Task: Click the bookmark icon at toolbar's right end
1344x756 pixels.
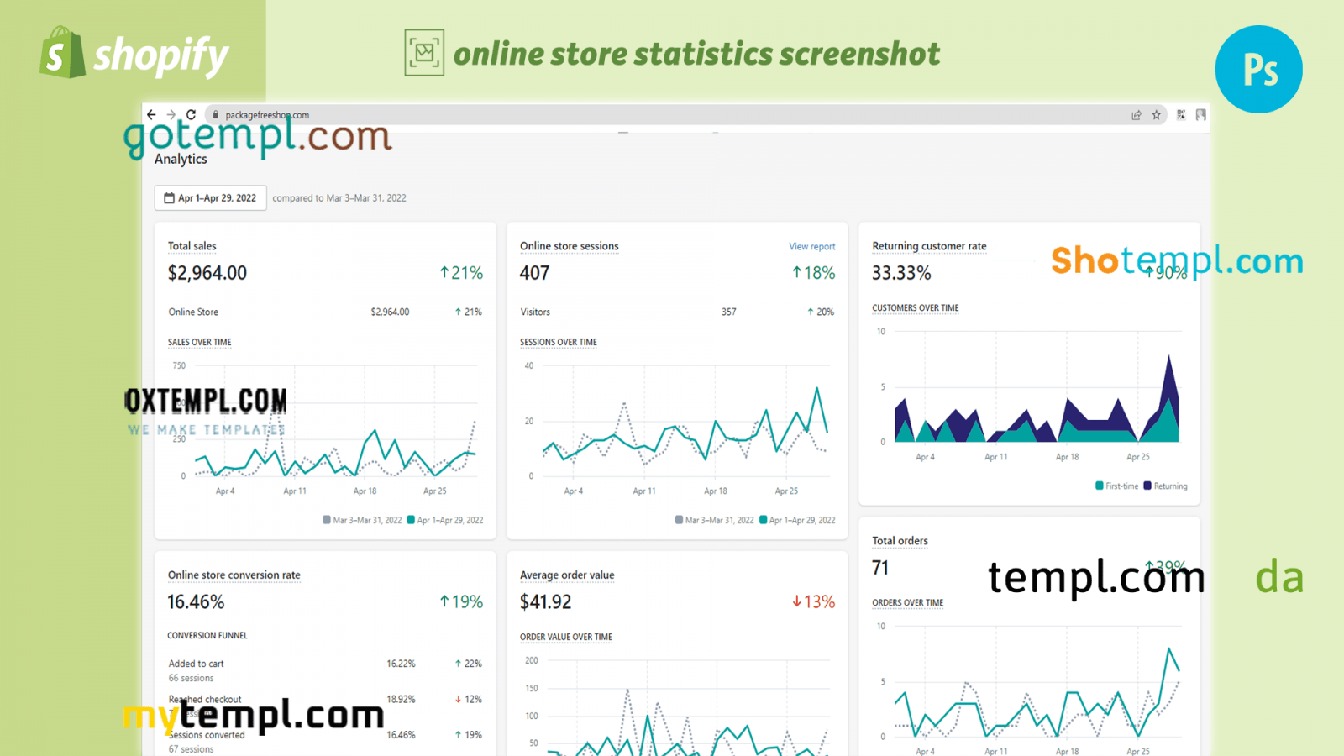Action: click(1201, 115)
